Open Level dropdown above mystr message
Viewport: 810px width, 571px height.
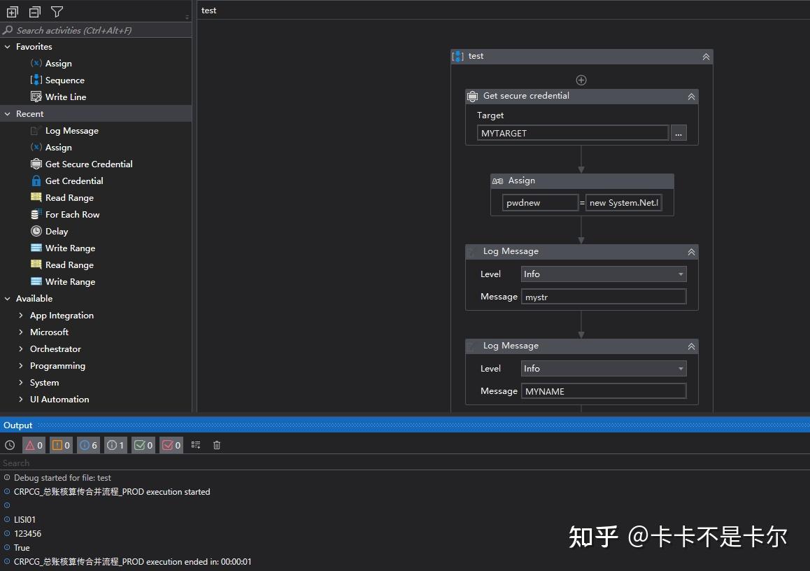(x=604, y=274)
